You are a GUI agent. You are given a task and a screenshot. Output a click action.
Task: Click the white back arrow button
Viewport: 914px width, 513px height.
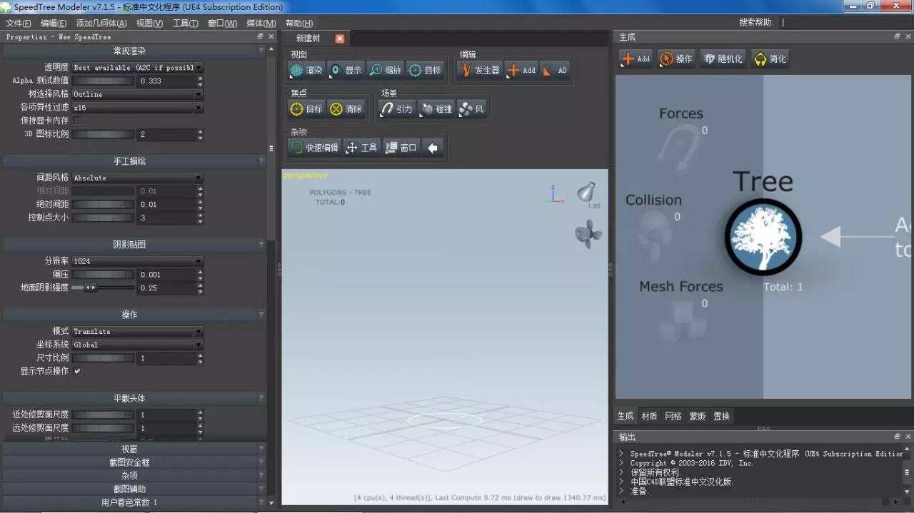433,148
